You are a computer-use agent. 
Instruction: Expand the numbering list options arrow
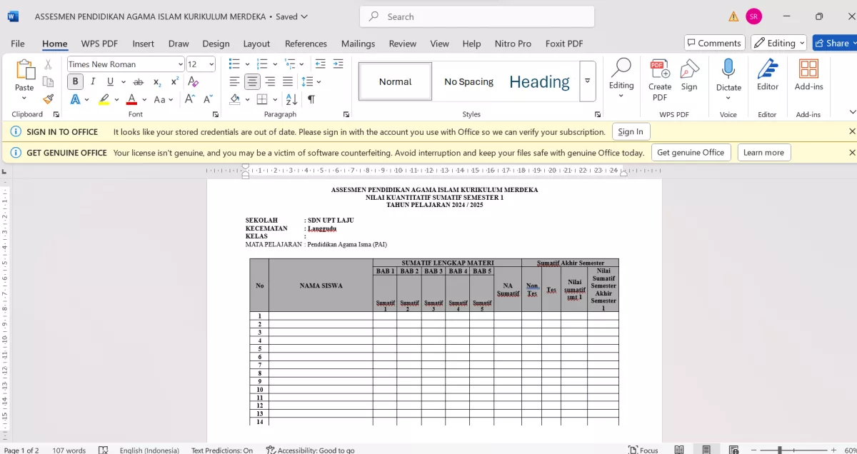tap(274, 64)
